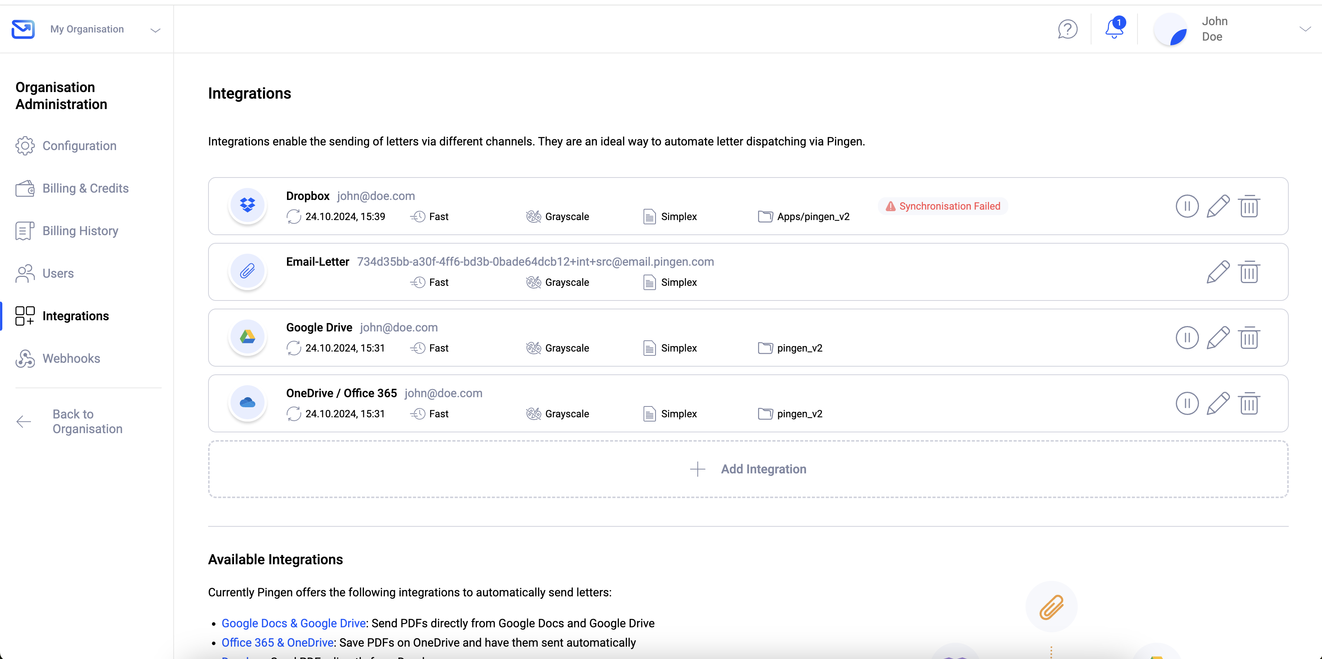Pause the OneDrive / Office 365 integration
1322x659 pixels.
pos(1187,403)
